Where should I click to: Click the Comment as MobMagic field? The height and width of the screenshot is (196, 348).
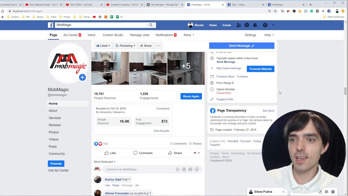click(152, 169)
